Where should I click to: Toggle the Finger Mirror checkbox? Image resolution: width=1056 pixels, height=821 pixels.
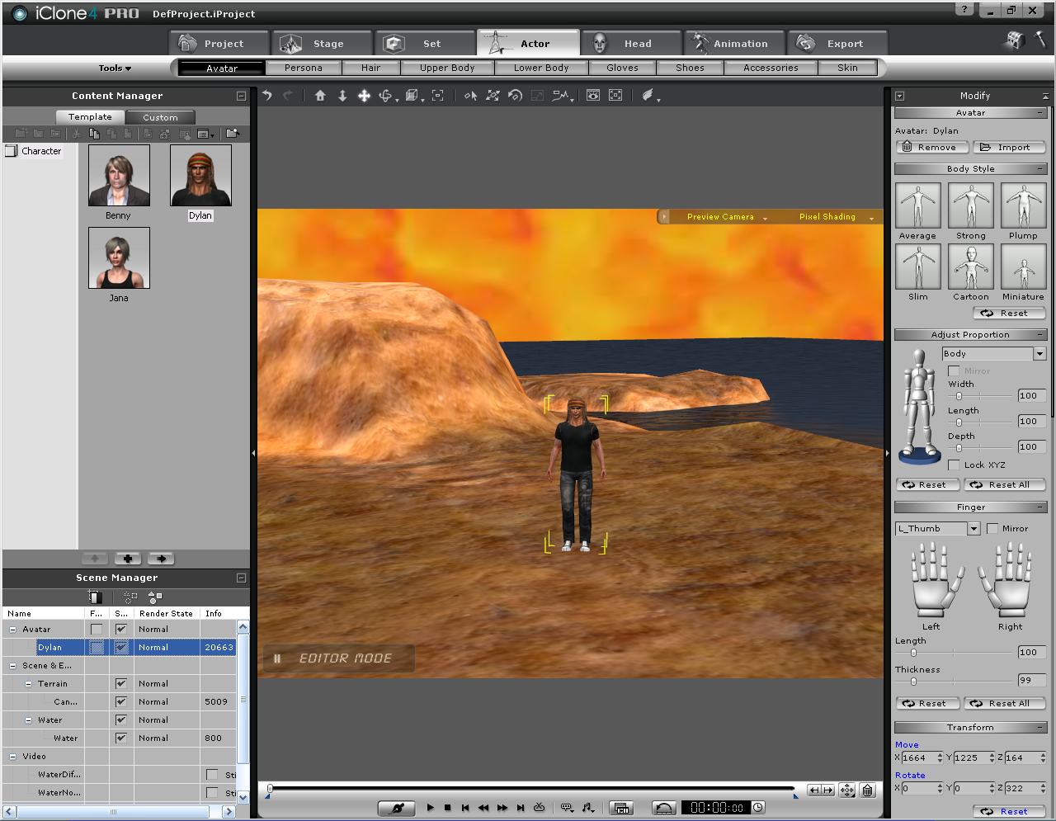(992, 529)
